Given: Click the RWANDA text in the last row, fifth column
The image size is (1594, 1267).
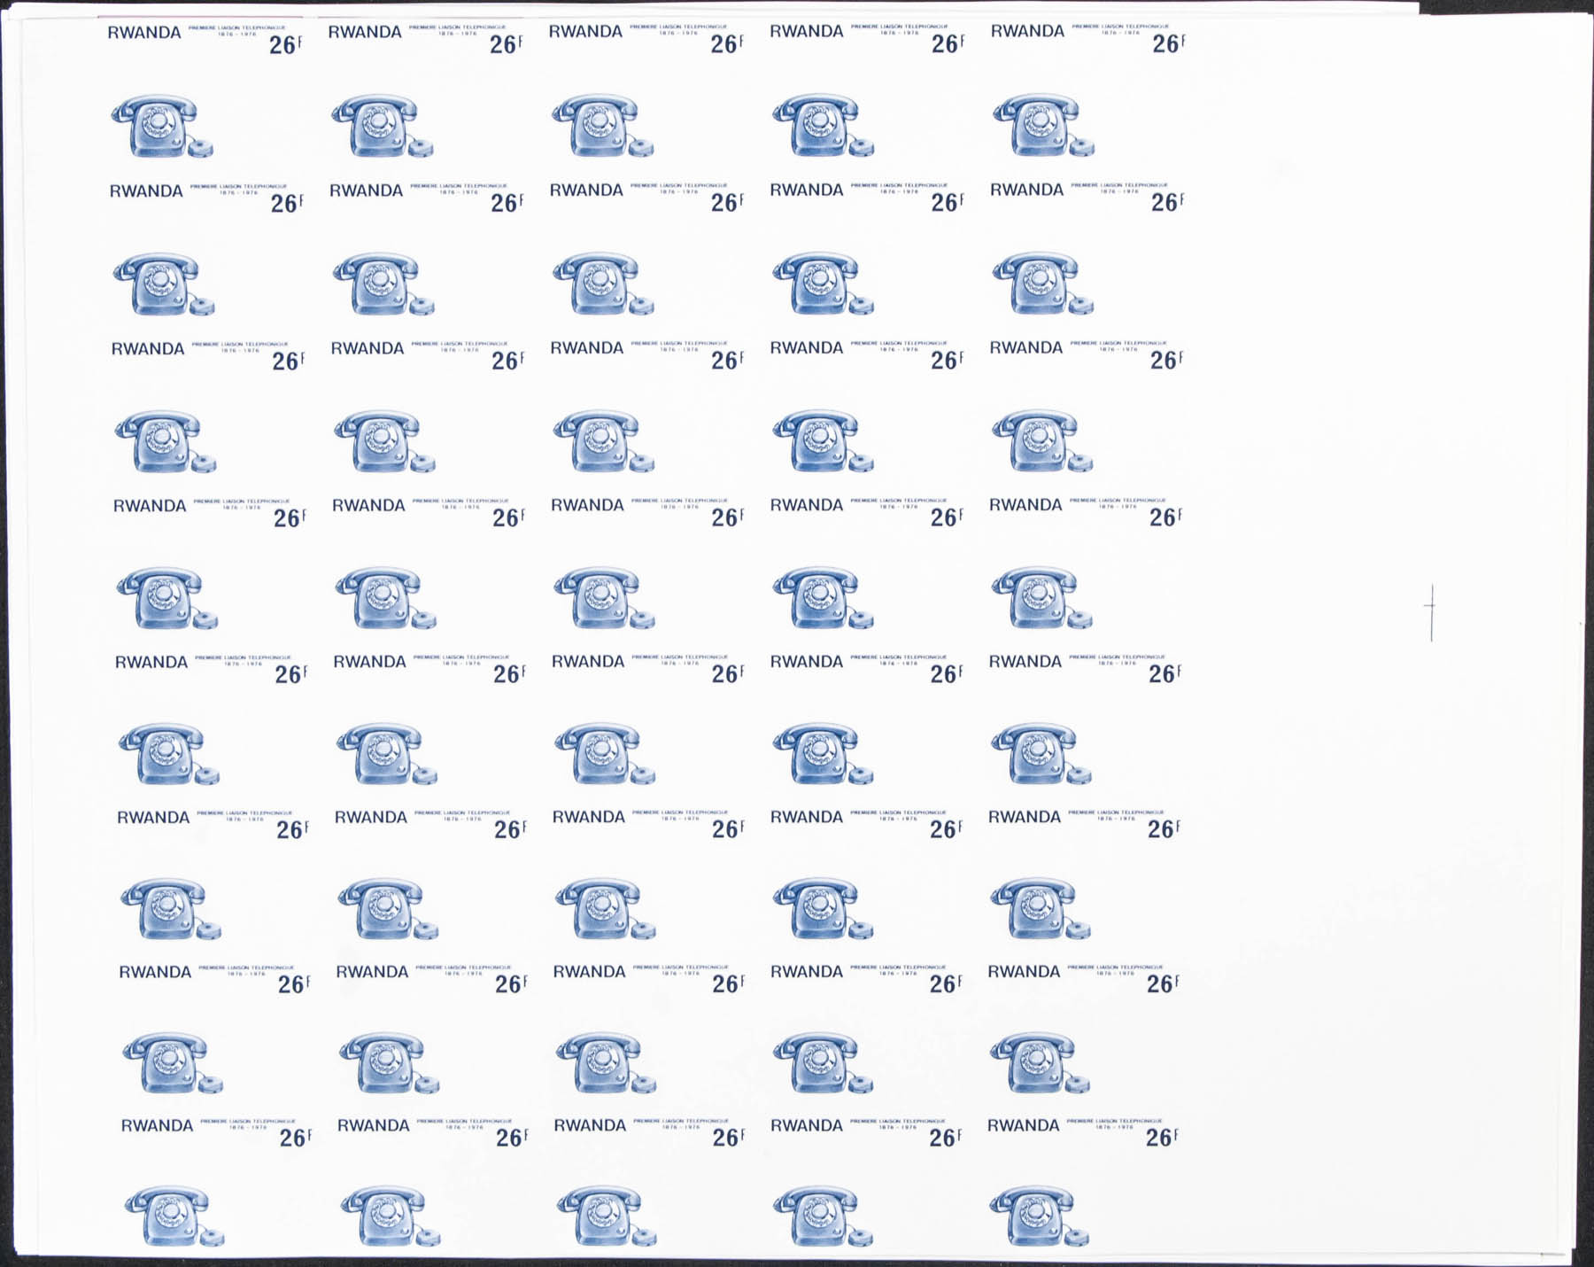Looking at the screenshot, I should [1023, 1125].
